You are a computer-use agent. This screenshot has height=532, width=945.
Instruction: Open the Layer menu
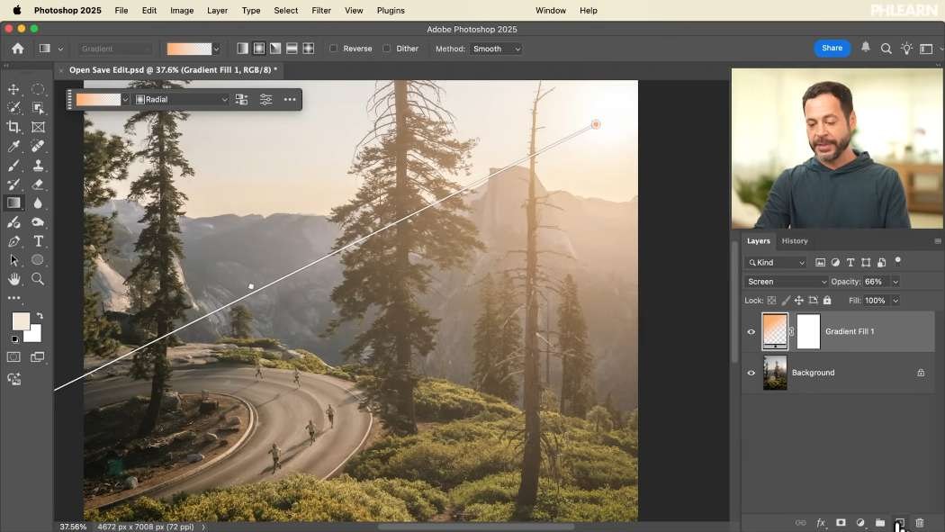coord(217,10)
